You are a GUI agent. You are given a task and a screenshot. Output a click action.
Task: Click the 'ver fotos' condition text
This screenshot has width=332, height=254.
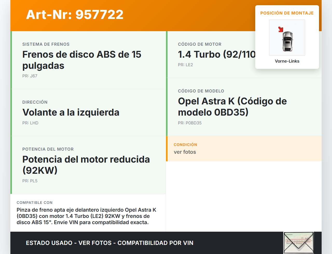185,152
